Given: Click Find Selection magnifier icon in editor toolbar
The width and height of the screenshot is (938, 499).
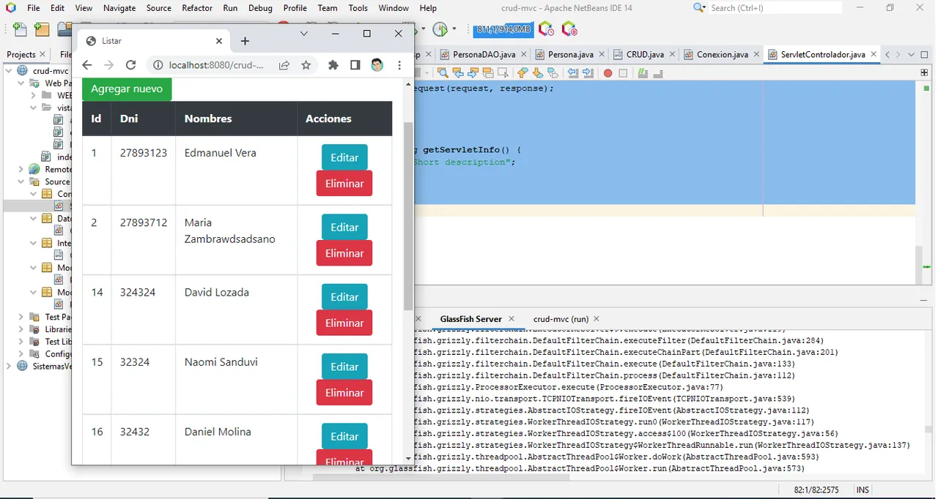Looking at the screenshot, I should [x=443, y=73].
